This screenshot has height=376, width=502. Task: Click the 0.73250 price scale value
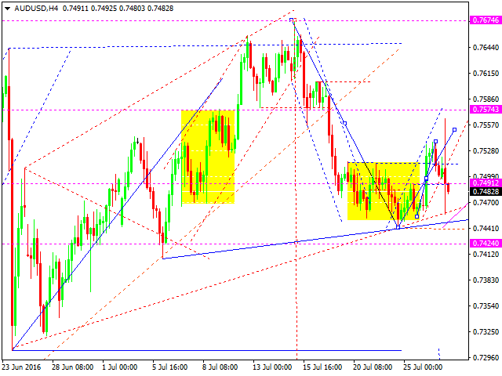click(x=486, y=332)
